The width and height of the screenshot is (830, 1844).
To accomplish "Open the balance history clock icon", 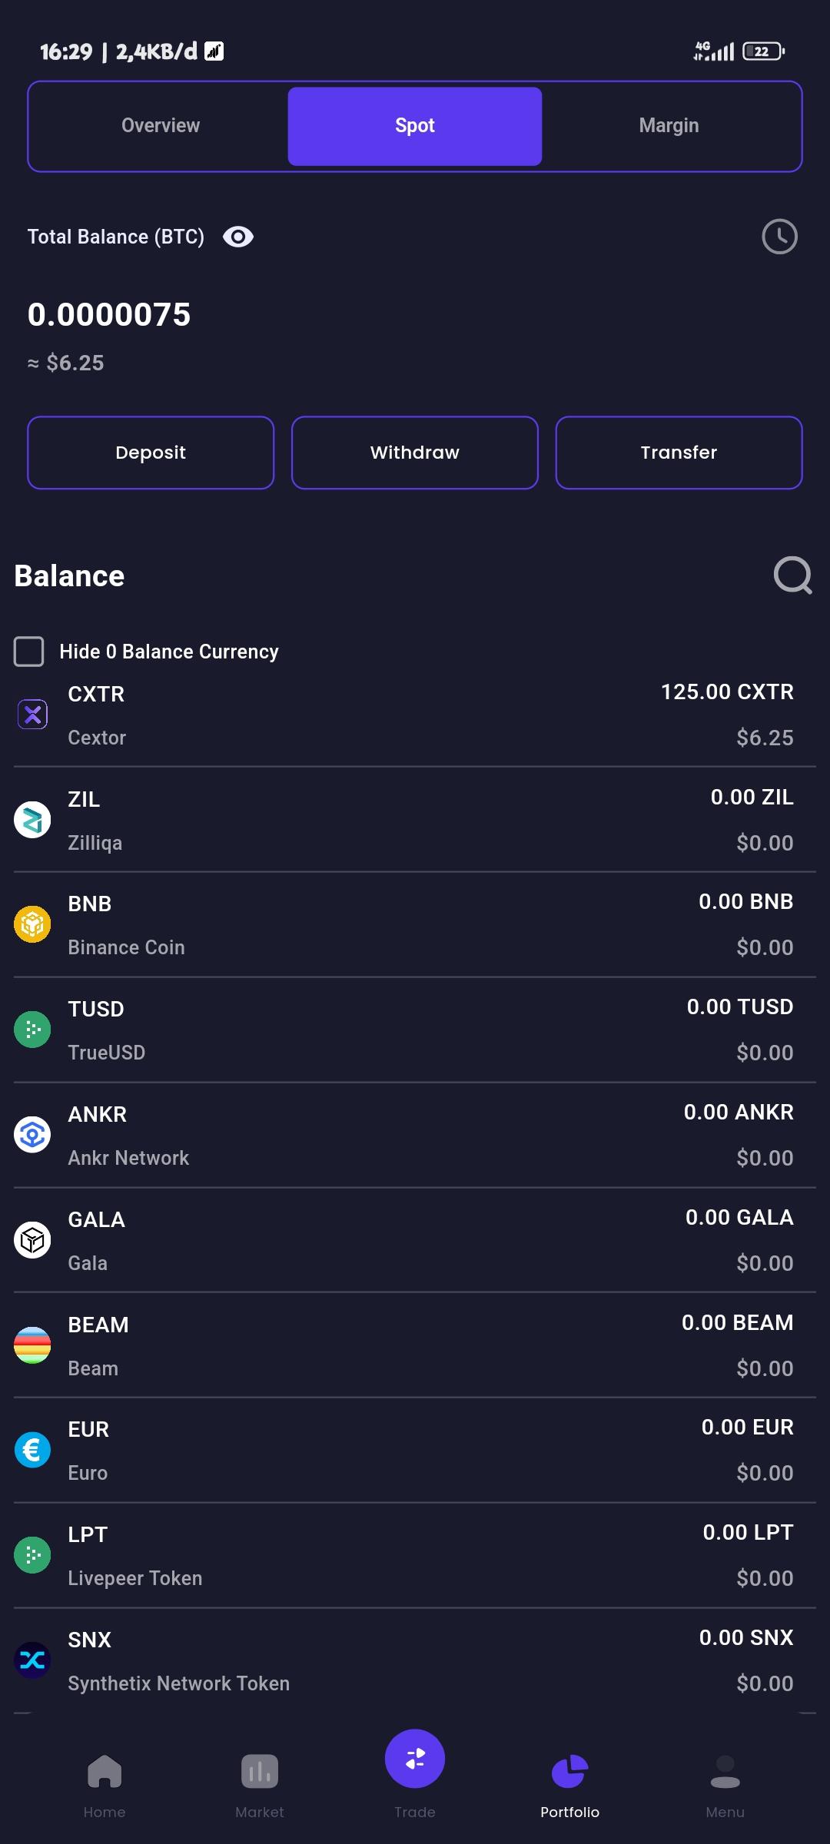I will click(779, 237).
